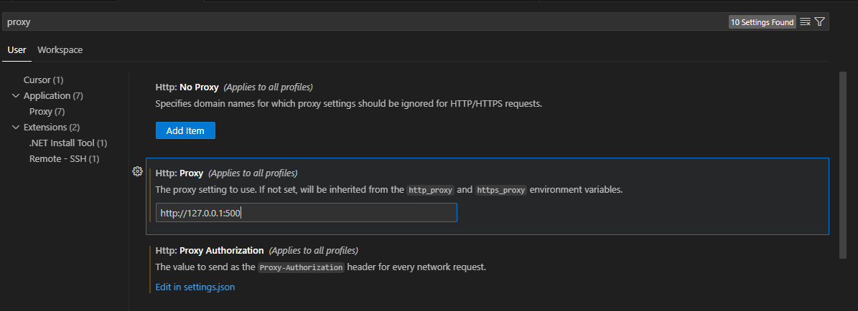Select Cursor (1) in the settings tree
The image size is (858, 311).
pos(43,80)
